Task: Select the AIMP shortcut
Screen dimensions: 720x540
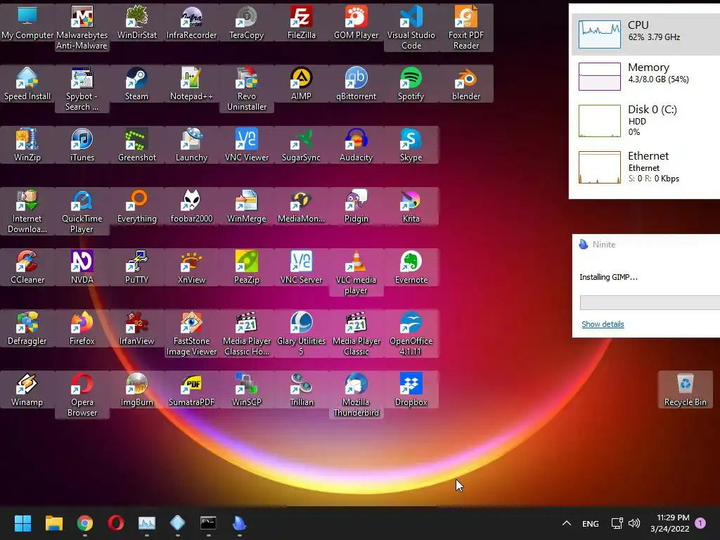Action: tap(301, 84)
